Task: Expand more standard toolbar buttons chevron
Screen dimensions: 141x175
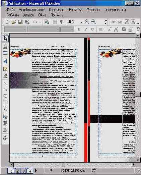Action: (105, 22)
